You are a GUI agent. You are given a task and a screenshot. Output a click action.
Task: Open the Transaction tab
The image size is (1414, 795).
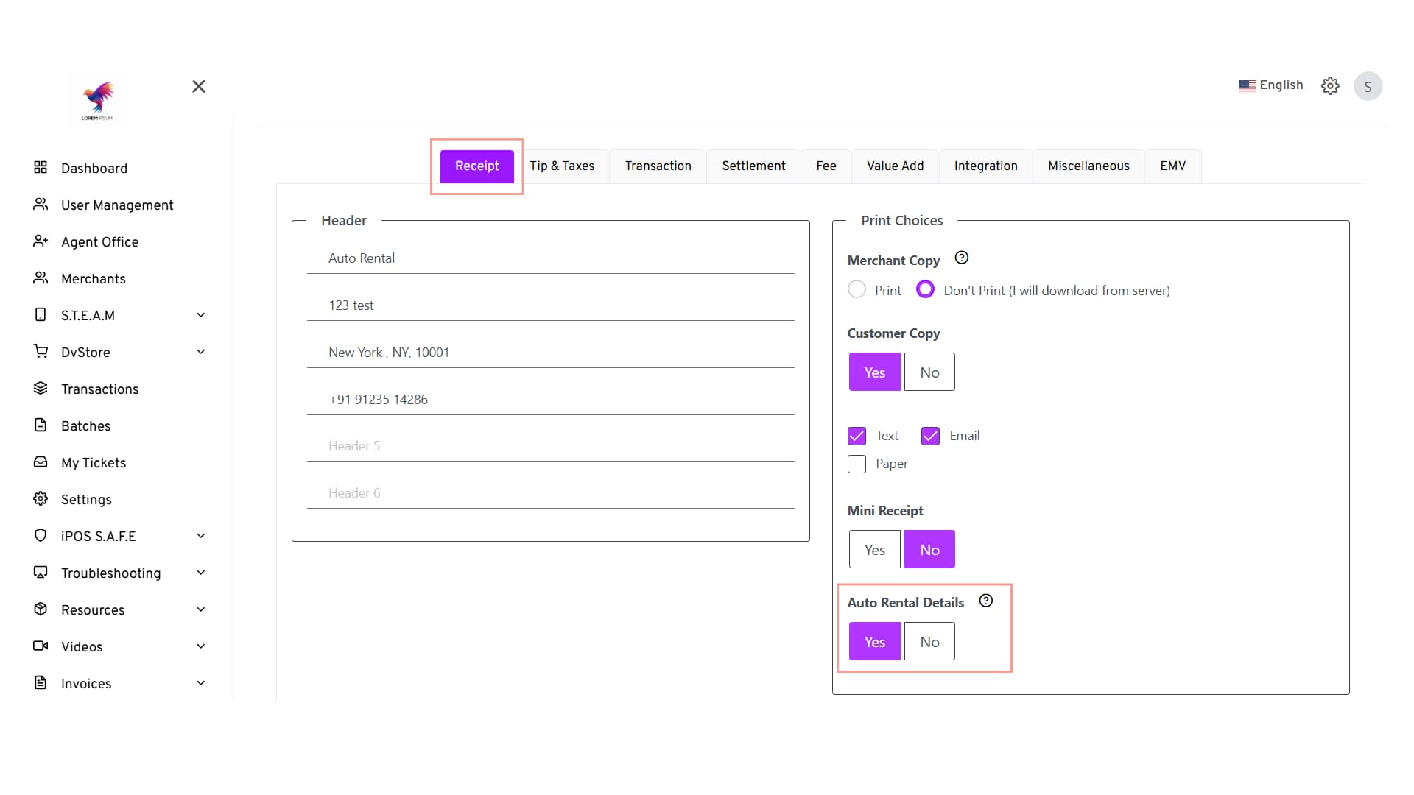(x=658, y=166)
